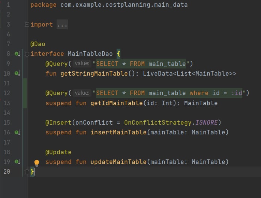Click the @Insert annotation
Image resolution: width=261 pixels, height=198 pixels.
58,123
